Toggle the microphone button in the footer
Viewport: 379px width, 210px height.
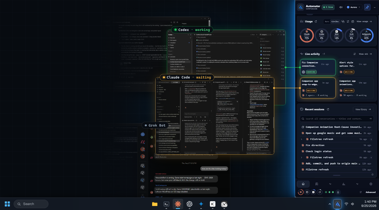point(338,192)
